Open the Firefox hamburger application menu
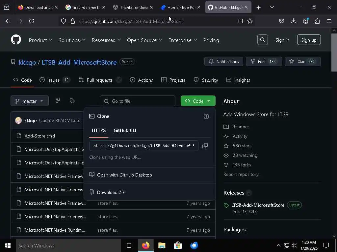Viewport: 337px width, 252px height. point(329,21)
